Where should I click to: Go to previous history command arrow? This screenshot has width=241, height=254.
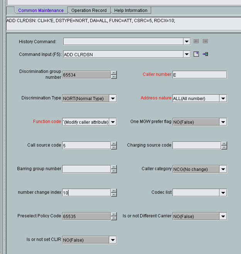[196, 41]
